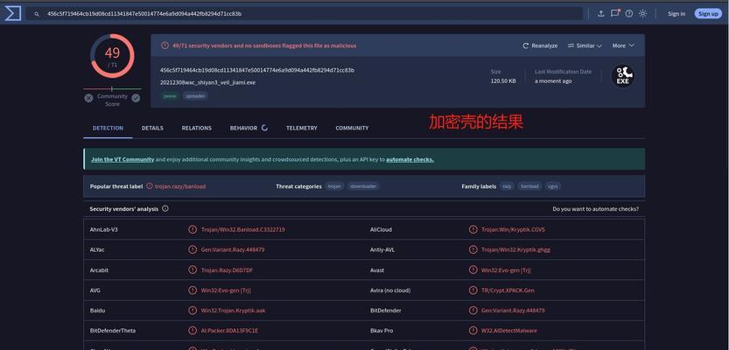Switch to the DETAILS tab
This screenshot has height=350, width=729.
[x=152, y=128]
